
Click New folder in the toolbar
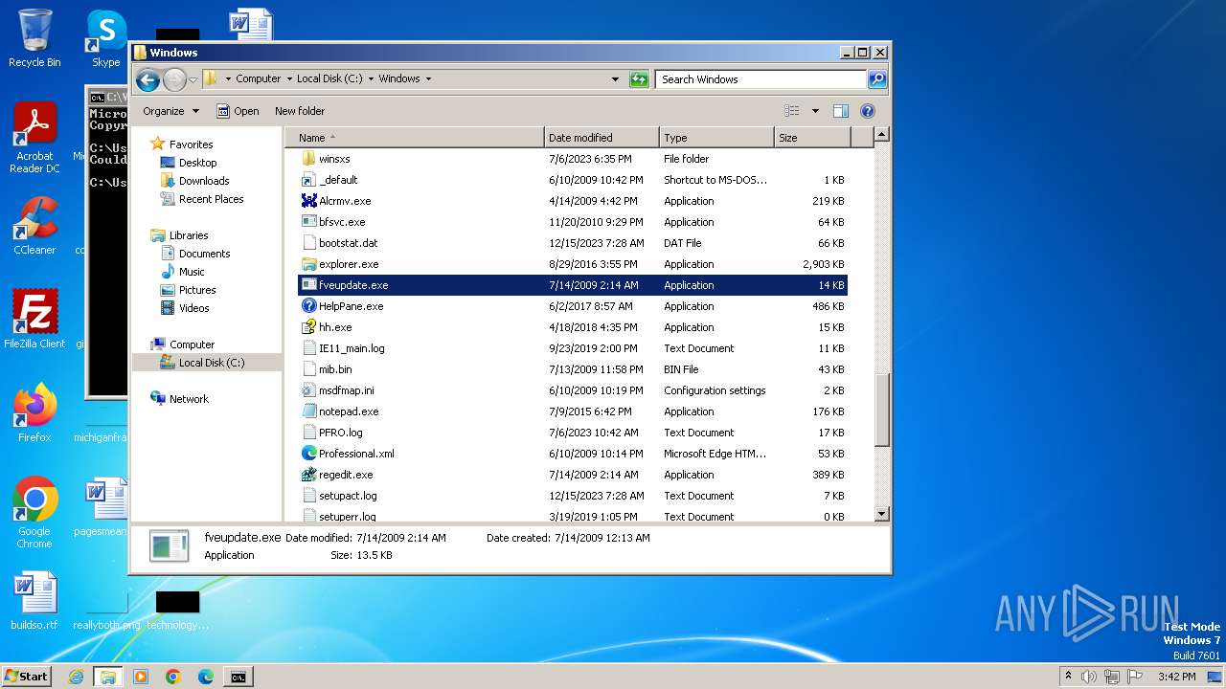(x=300, y=111)
